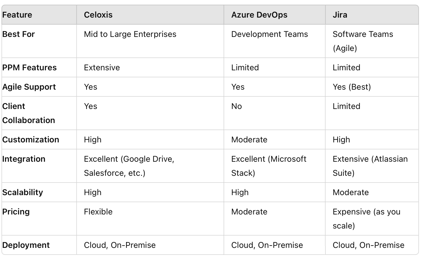Click the Jira column header

click(x=340, y=15)
